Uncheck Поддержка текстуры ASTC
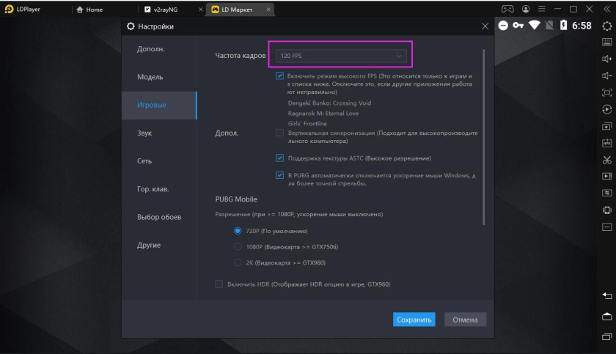Screen dimensions: 616x354 279,158
